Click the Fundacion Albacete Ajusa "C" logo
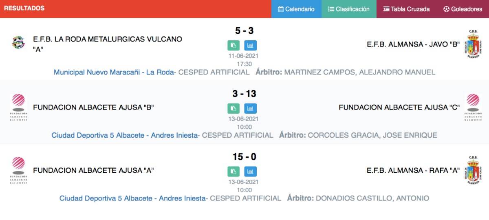This screenshot has width=489, height=220. point(473,108)
